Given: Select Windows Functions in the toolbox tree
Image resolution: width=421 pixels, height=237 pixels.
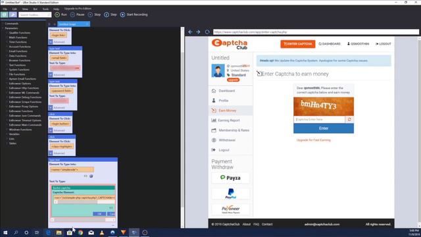Looking at the screenshot, I should point(20,130).
